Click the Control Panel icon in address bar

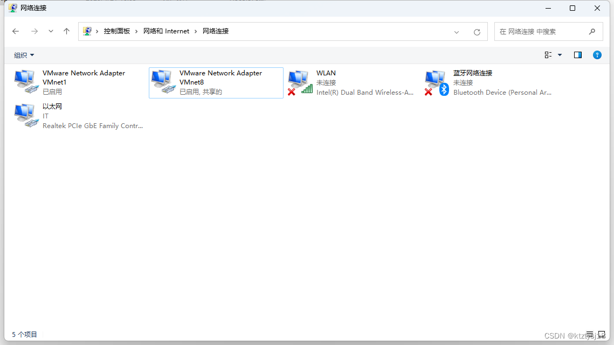[87, 31]
